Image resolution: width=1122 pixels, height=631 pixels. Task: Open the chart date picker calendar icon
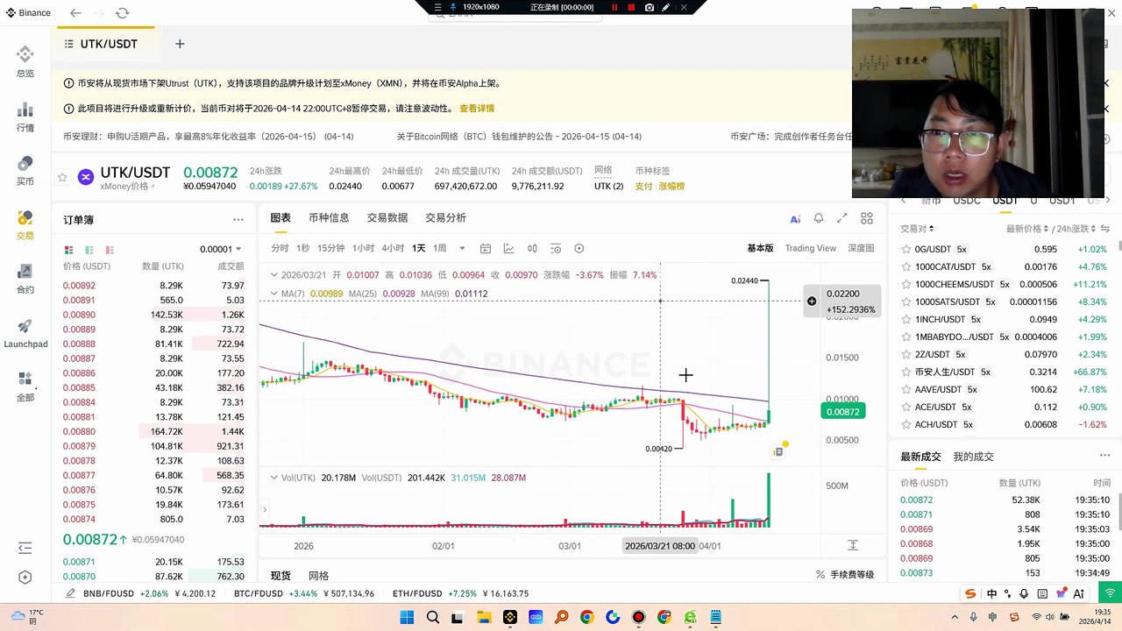[486, 248]
